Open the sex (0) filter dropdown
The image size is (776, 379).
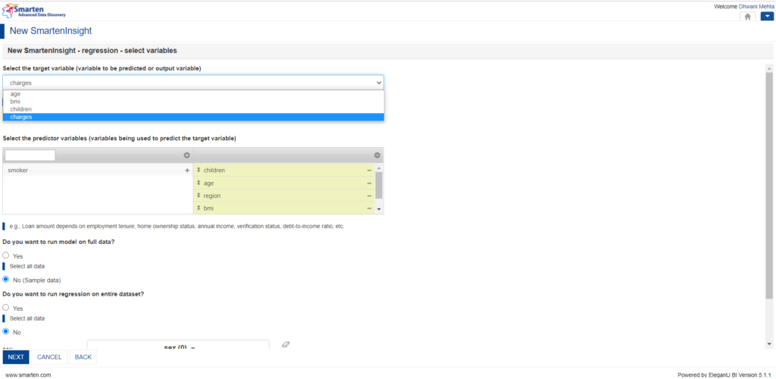[x=178, y=345]
